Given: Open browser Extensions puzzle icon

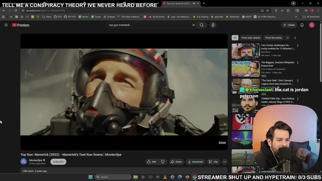Looking at the screenshot, I should tap(288, 11).
